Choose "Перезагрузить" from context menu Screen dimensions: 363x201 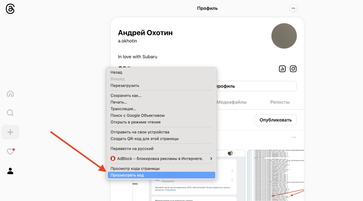[x=125, y=85]
